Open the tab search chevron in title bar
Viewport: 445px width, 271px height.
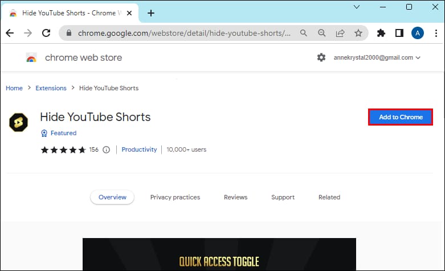click(x=357, y=7)
